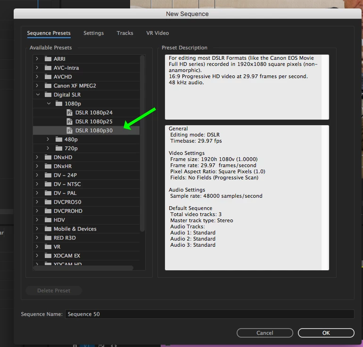Click the Digital SLR folder icon

click(48, 95)
